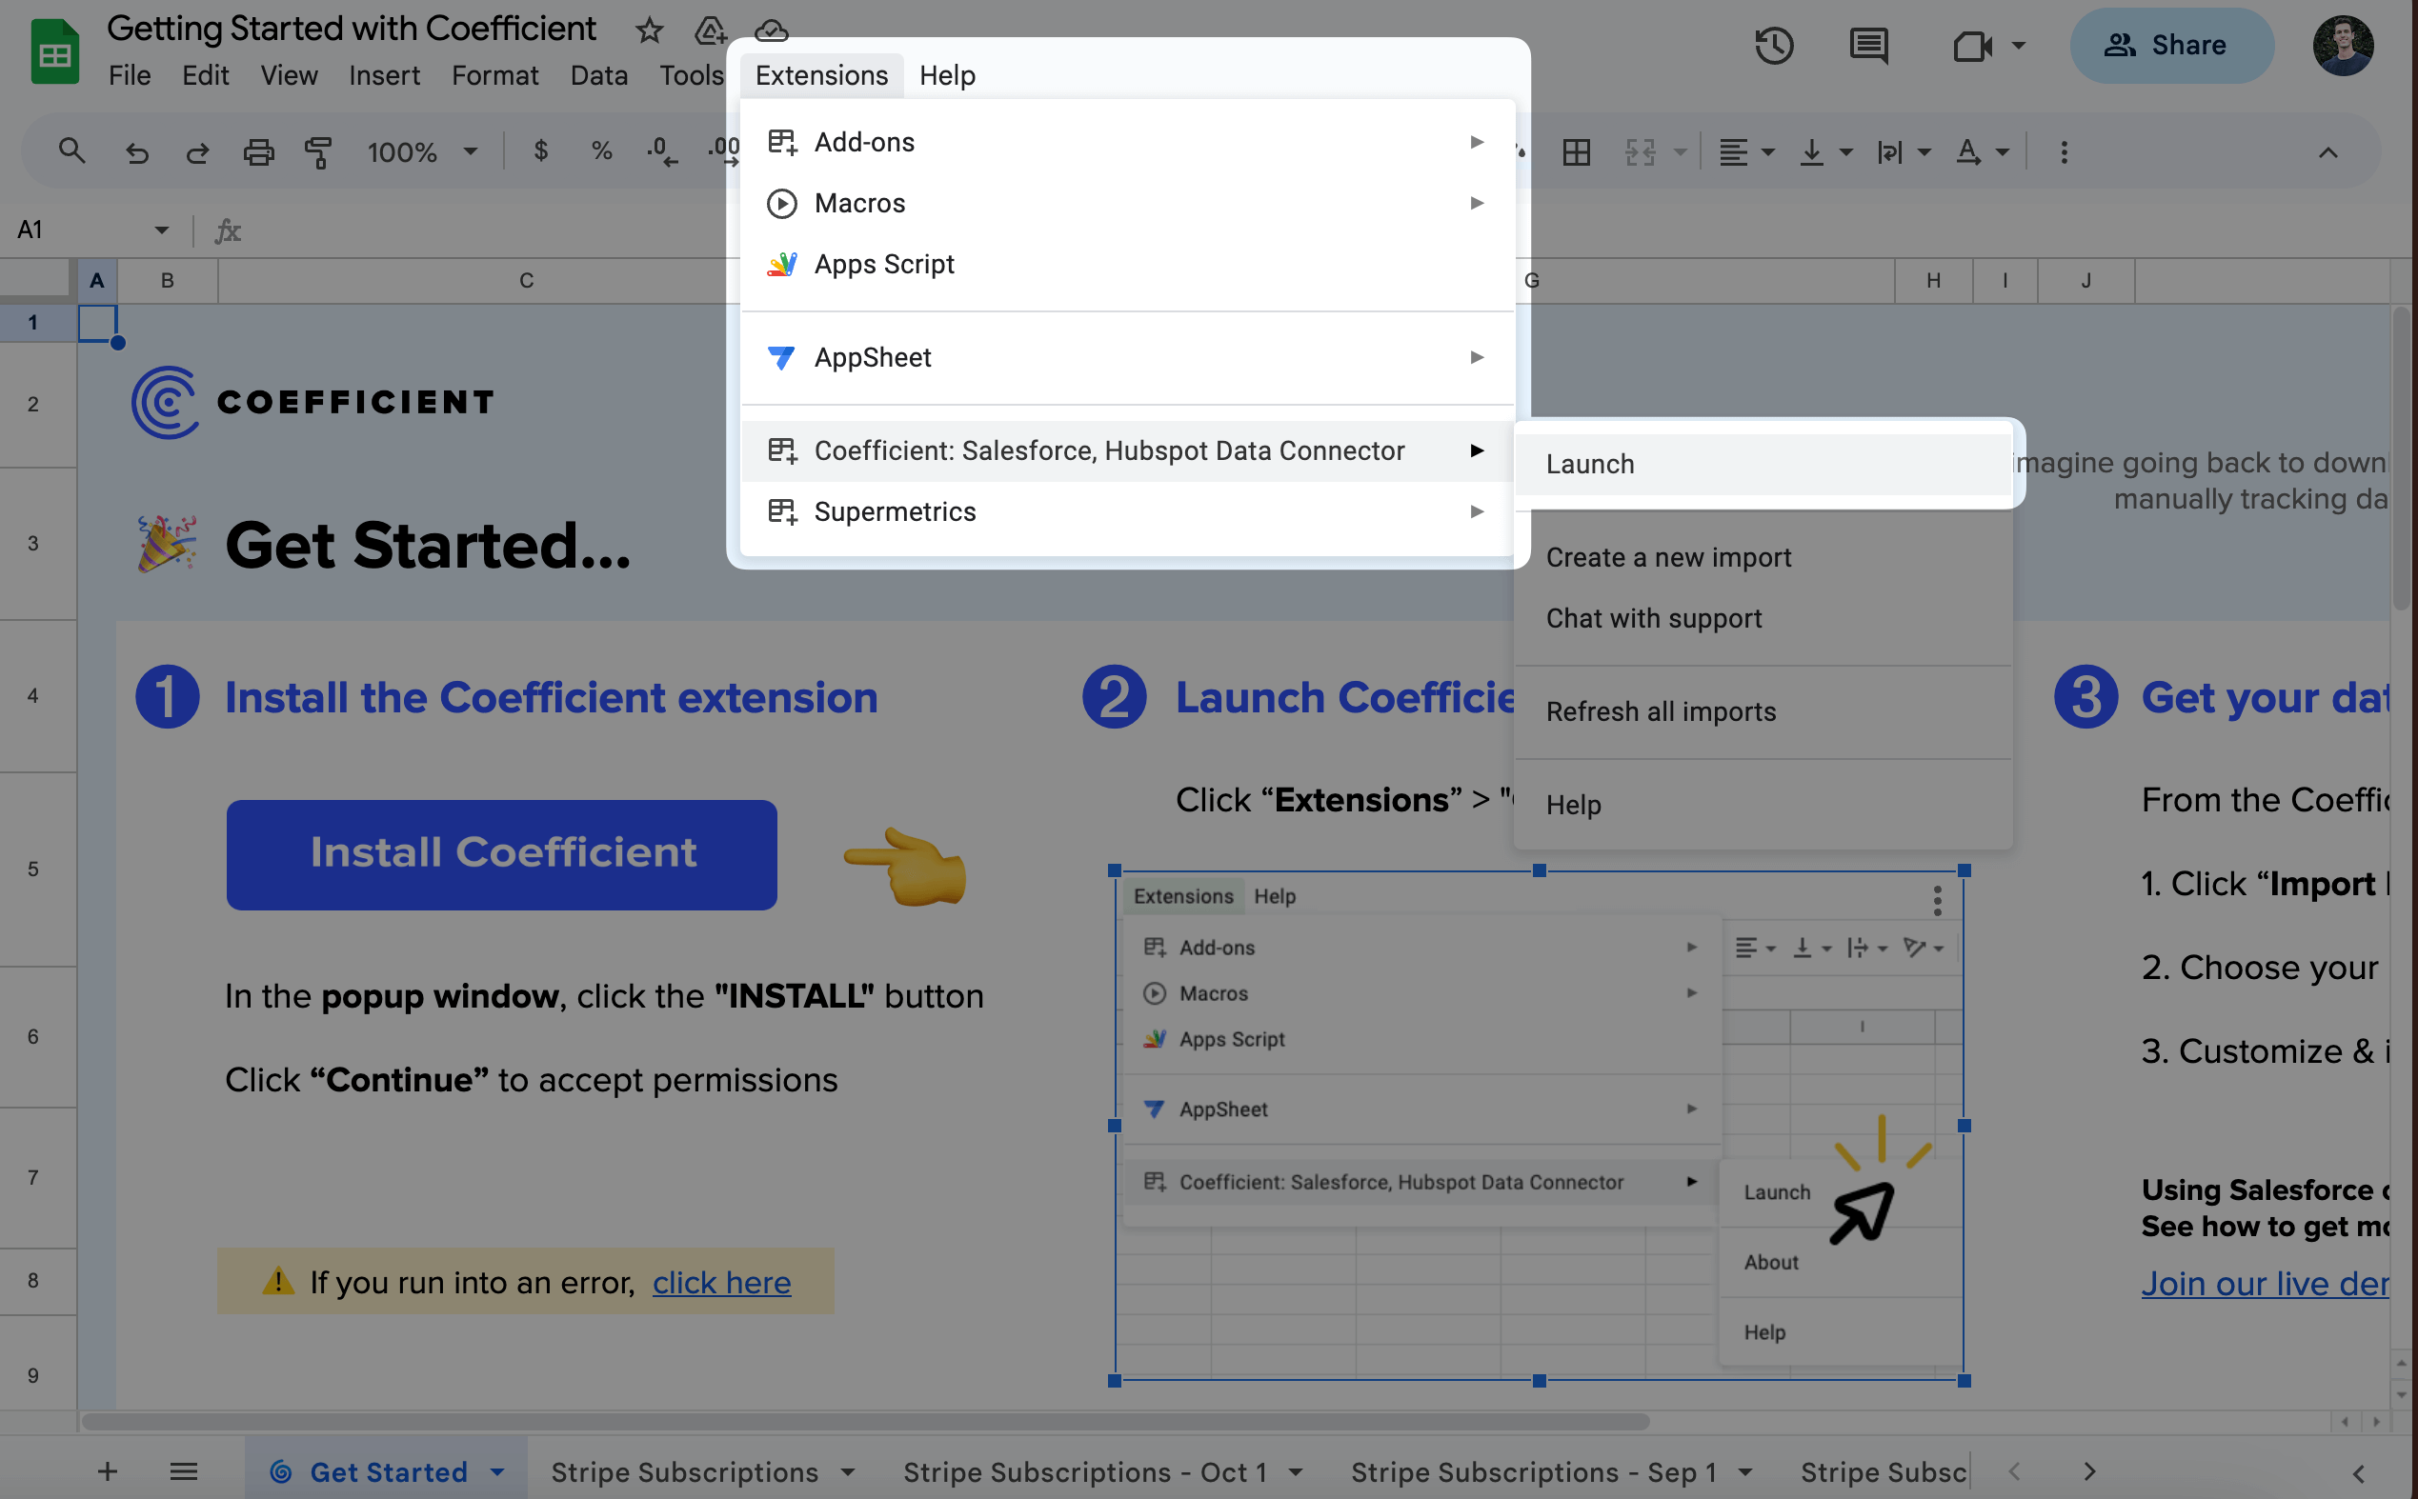
Task: Open Apps Script from Extensions menu
Action: click(x=1127, y=264)
